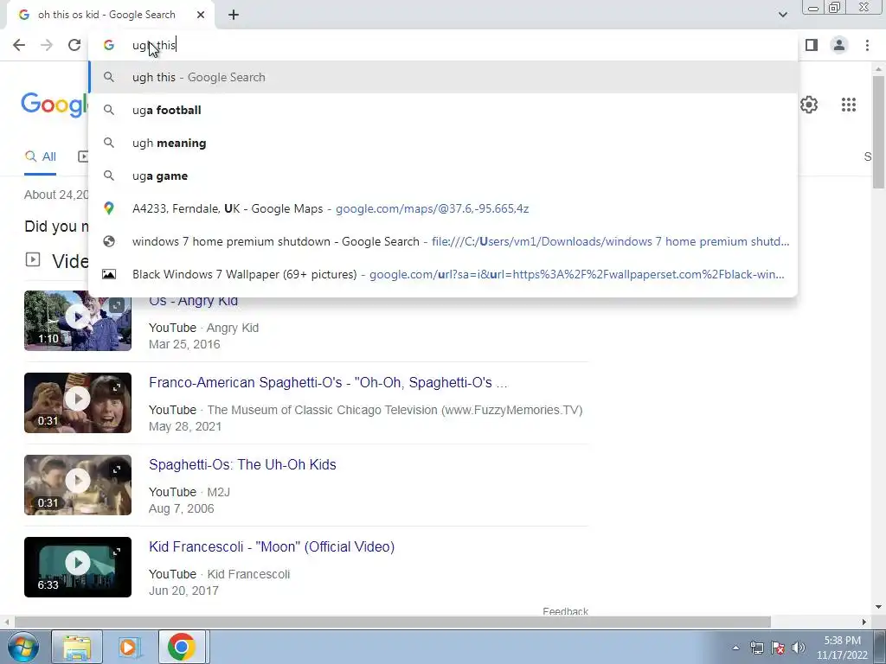Screen dimensions: 886x664
Task: Play the Angry Kid video thumbnail
Action: click(x=78, y=320)
